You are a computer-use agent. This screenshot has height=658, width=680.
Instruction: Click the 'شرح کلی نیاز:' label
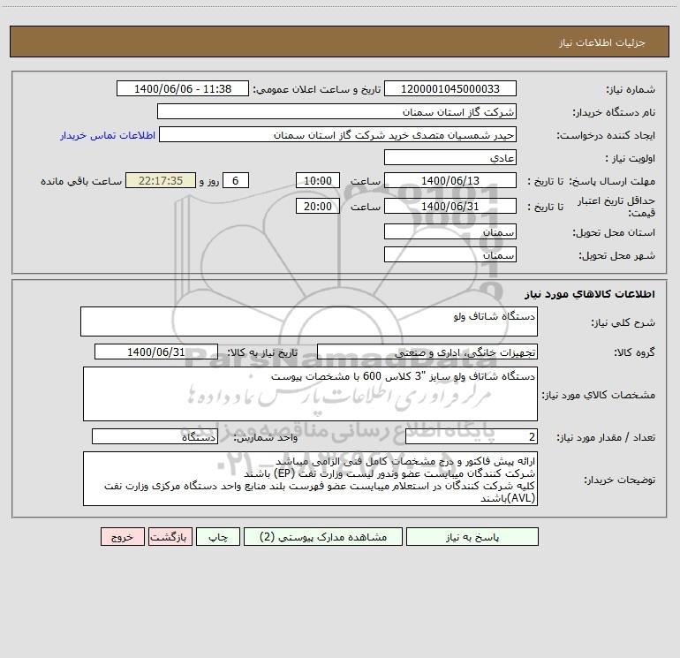point(623,322)
